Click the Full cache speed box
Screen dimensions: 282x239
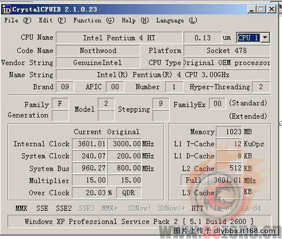pyautogui.click(x=194, y=180)
